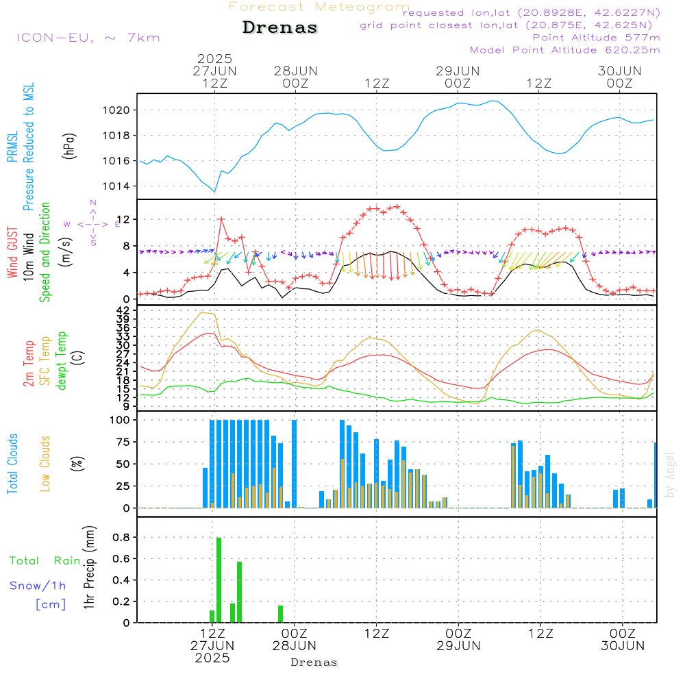Select the top axis '28JUN 00Z' label
This screenshot has height=685, width=685.
tap(296, 77)
